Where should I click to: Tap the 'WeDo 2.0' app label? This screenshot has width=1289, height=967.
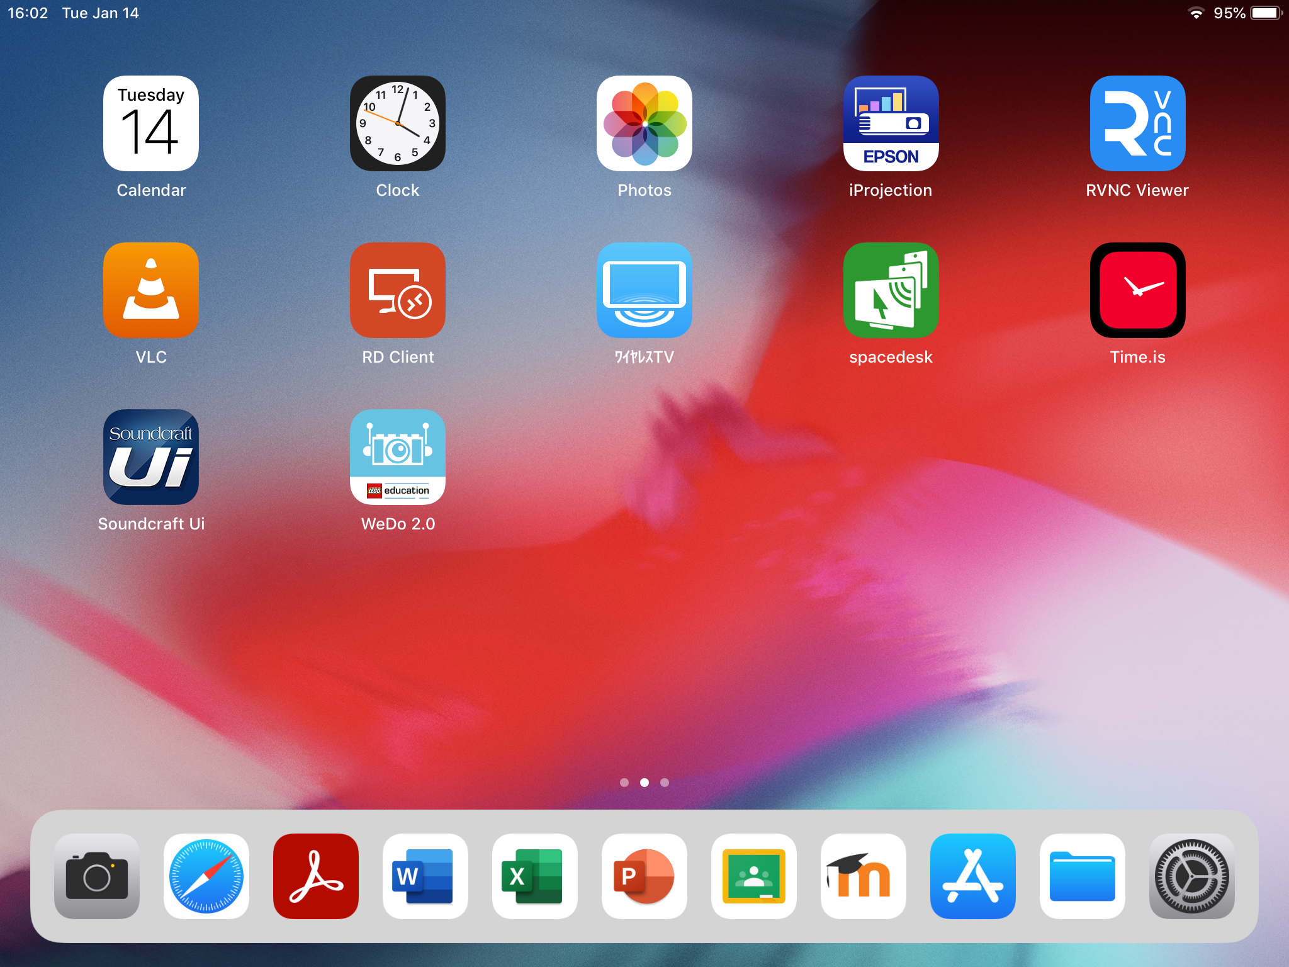click(x=398, y=524)
